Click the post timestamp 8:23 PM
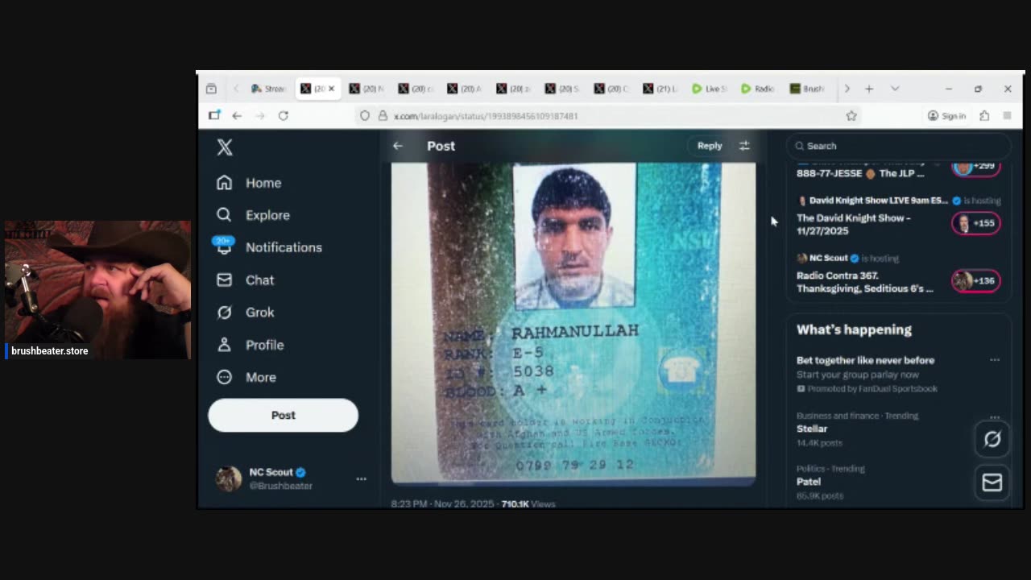This screenshot has height=580, width=1031. tap(442, 503)
